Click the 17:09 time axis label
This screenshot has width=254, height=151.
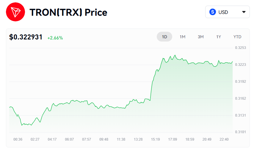click(173, 139)
